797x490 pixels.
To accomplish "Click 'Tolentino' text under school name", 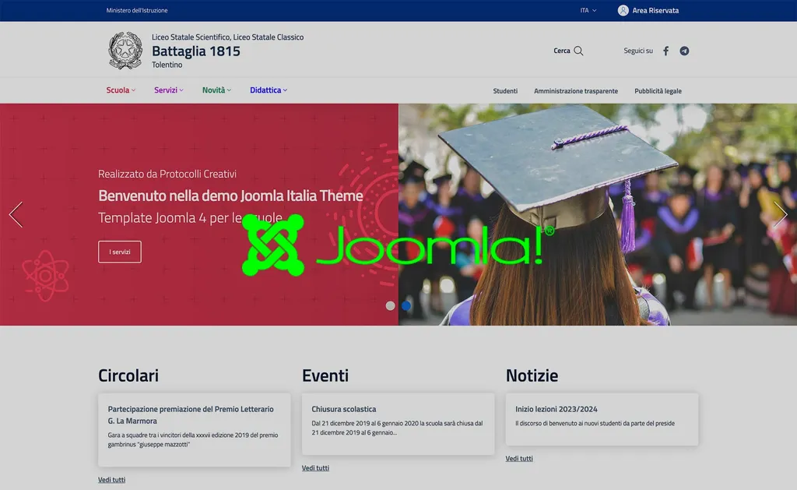I will click(167, 65).
